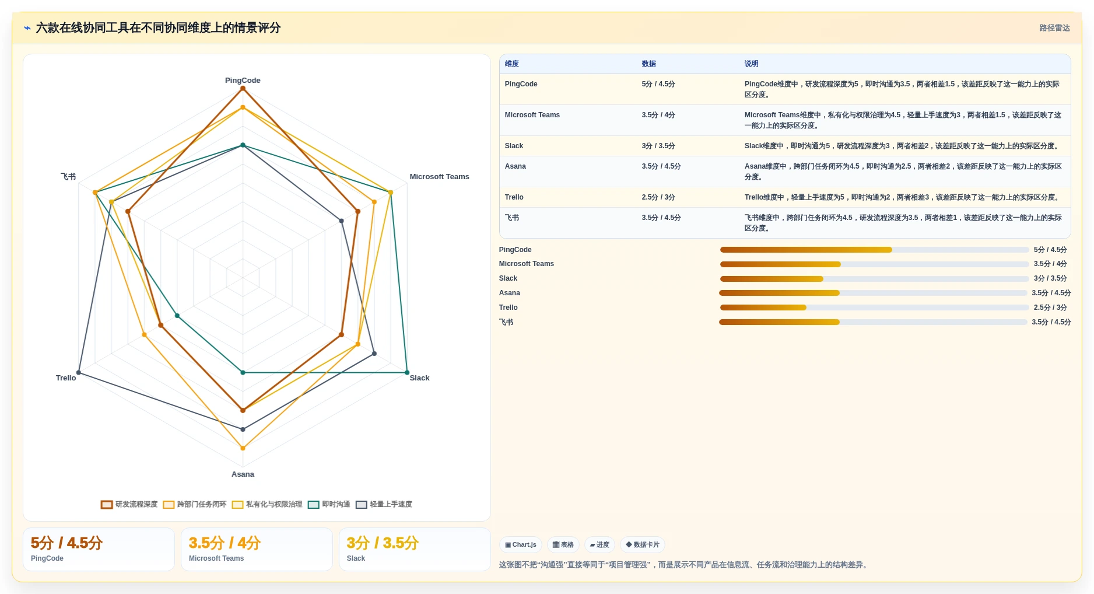The width and height of the screenshot is (1094, 594).
Task: Click the Trello table row name
Action: (x=514, y=197)
